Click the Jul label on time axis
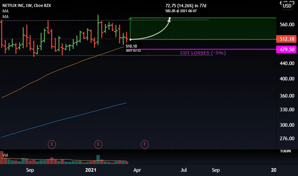Image resolution: width=298 pixels, height=176 pixels. pyautogui.click(x=184, y=170)
